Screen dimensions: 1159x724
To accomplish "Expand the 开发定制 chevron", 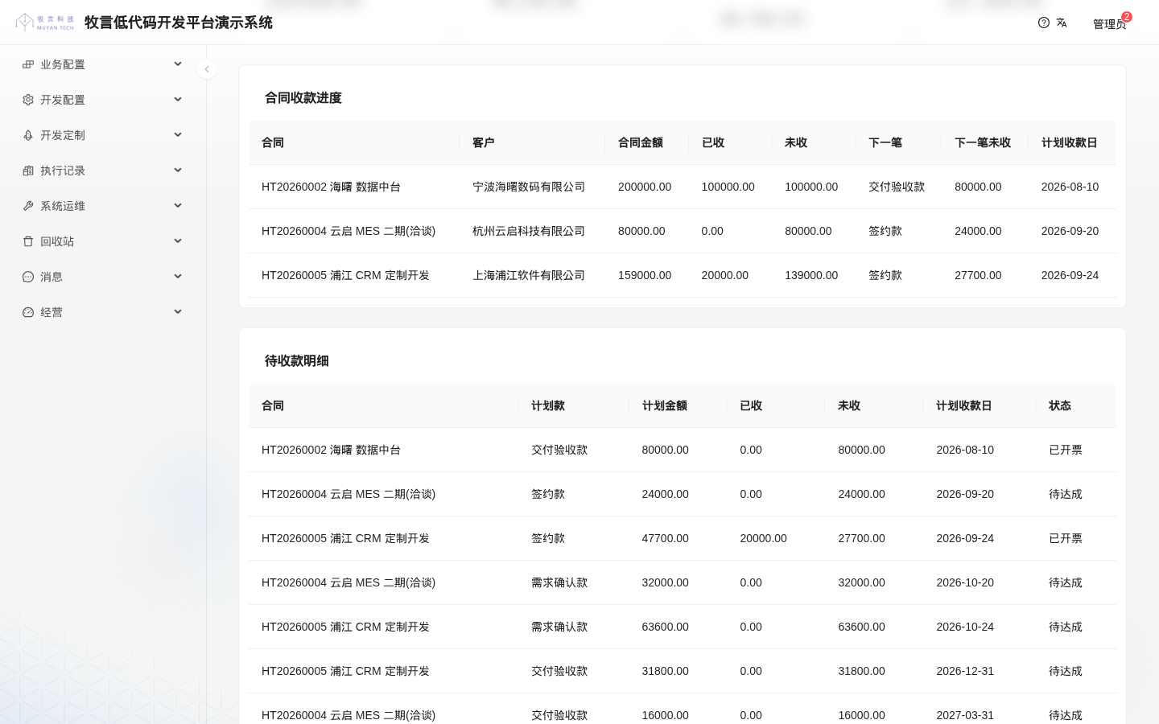I will point(178,135).
